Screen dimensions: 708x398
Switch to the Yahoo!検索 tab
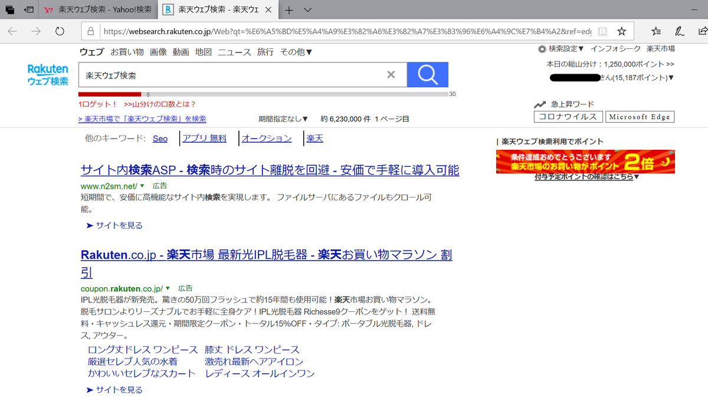99,10
